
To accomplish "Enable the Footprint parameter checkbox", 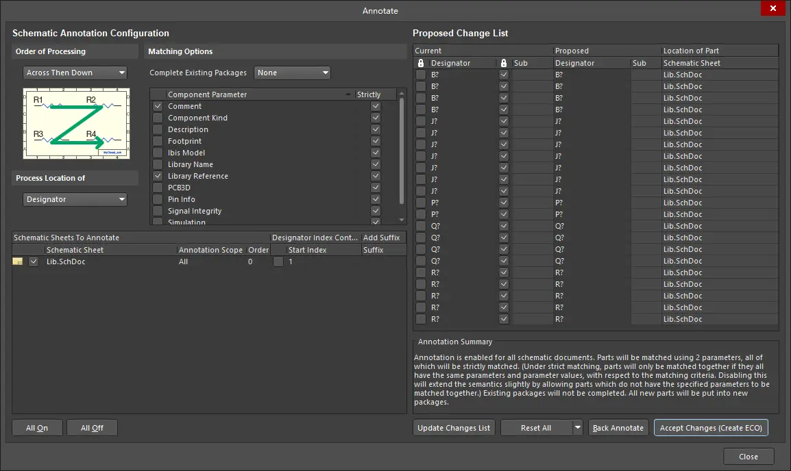I will [158, 141].
